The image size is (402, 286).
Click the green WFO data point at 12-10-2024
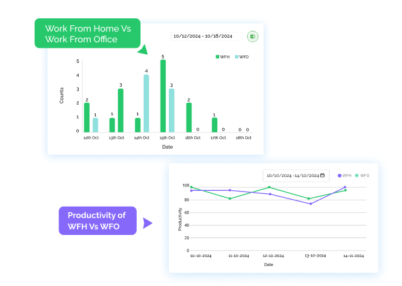[269, 186]
